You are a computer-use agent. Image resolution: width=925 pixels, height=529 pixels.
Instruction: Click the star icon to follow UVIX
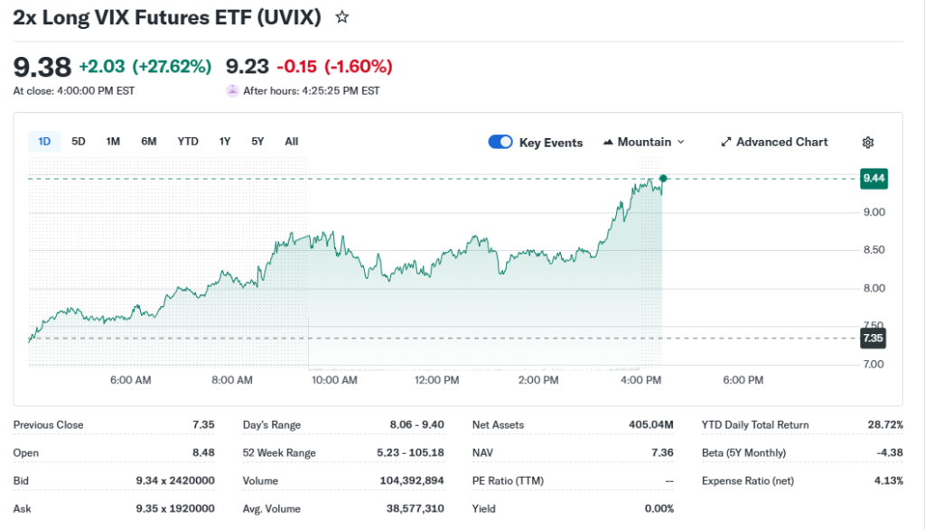click(x=341, y=17)
